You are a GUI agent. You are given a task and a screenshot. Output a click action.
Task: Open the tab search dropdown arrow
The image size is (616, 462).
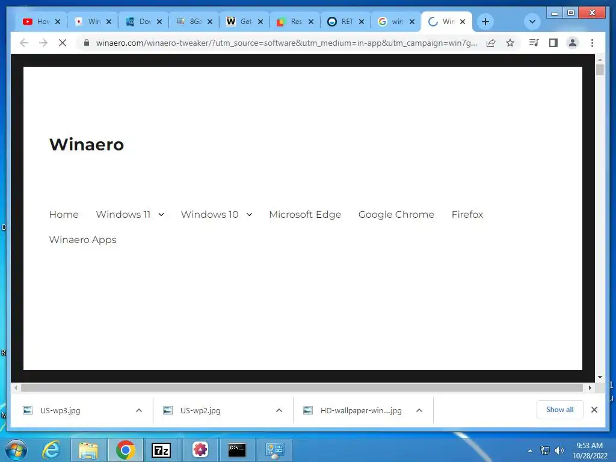click(532, 22)
